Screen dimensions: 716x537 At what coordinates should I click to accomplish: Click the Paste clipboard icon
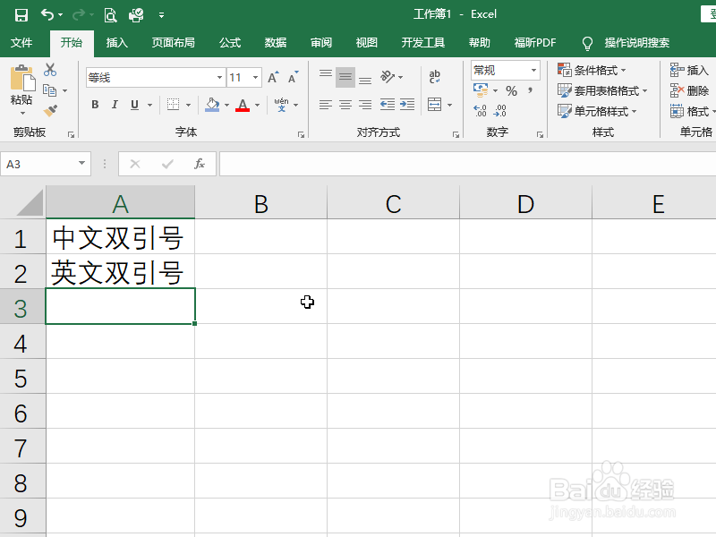21,79
